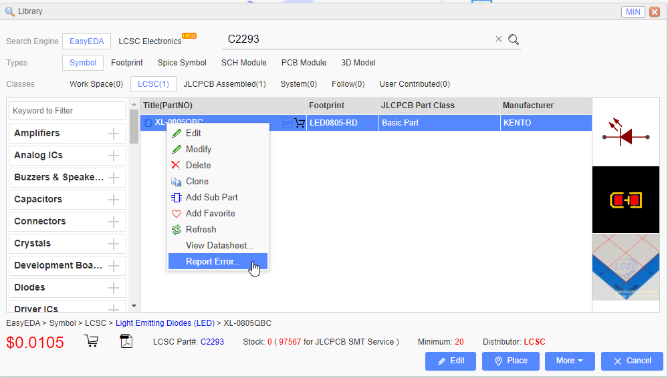
Task: Expand the Development Boards category
Action: 113,266
